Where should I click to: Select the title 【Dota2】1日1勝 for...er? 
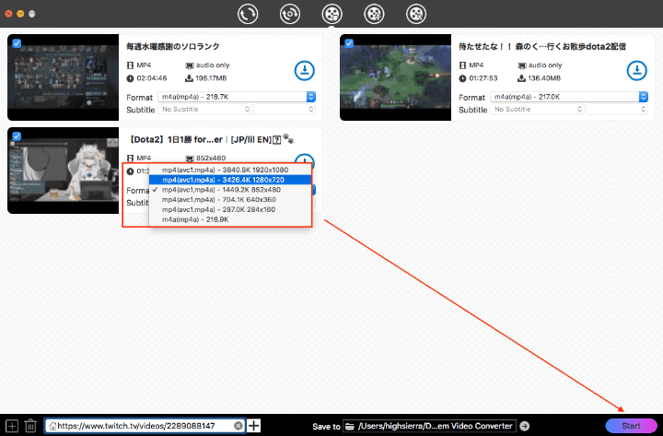pos(211,139)
